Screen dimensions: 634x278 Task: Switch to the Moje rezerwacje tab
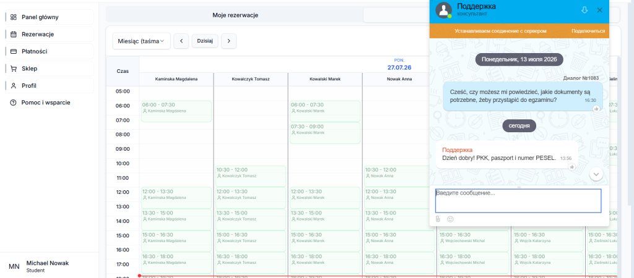point(235,15)
